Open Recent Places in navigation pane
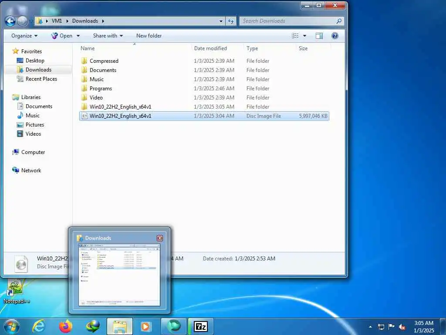The image size is (446, 335). click(41, 79)
